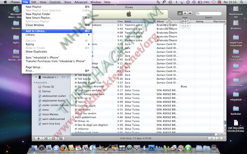Eject mkodalak's iPhone from the sidebar

(x=68, y=77)
